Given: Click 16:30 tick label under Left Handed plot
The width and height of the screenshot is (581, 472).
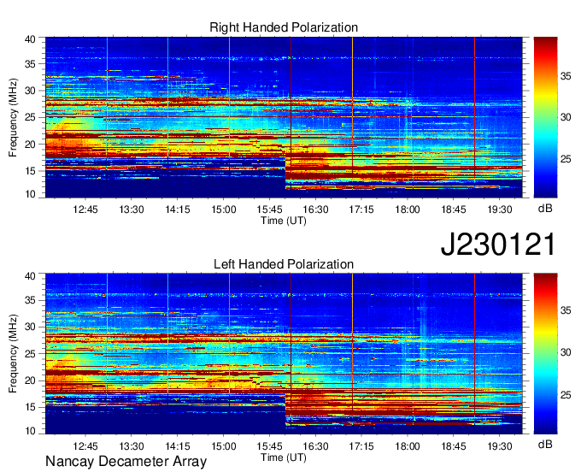Looking at the screenshot, I should tap(315, 445).
